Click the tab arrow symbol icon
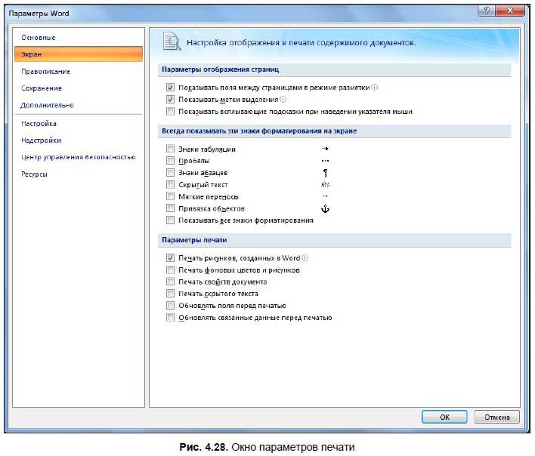The height and width of the screenshot is (456, 535). (x=325, y=149)
